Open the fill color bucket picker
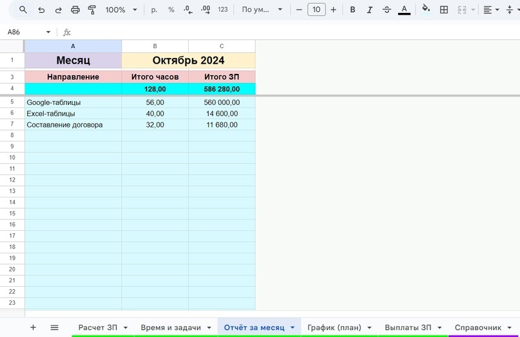The height and width of the screenshot is (337, 520). [x=426, y=10]
